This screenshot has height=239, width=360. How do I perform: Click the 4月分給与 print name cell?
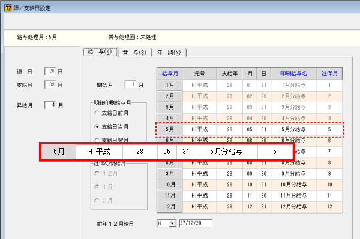293,118
